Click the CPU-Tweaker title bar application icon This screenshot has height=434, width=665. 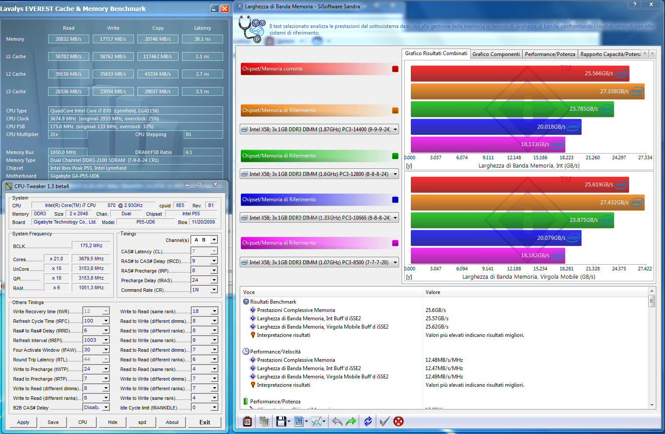(8, 186)
